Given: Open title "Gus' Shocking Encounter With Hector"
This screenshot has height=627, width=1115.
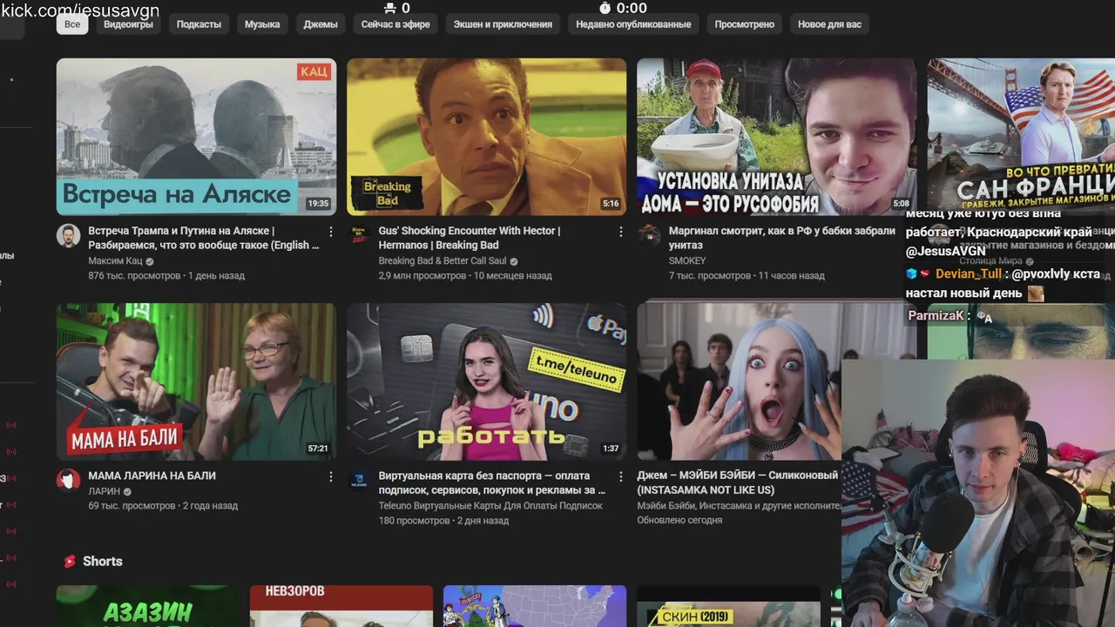Looking at the screenshot, I should [x=469, y=238].
